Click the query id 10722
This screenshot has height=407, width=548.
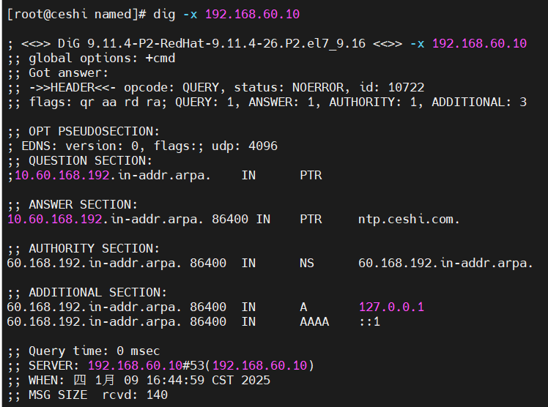pyautogui.click(x=406, y=87)
